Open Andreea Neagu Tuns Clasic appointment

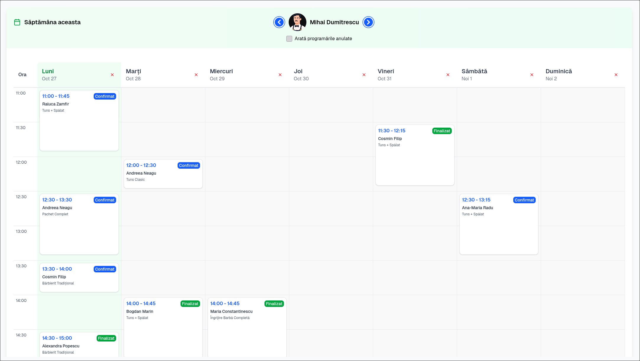[x=163, y=174]
